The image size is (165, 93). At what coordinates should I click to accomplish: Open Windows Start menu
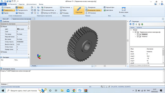click(x=3, y=91)
